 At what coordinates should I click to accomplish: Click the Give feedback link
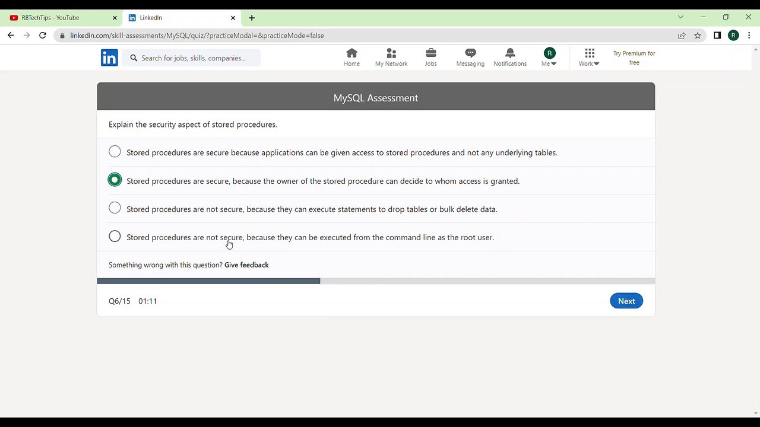click(246, 265)
